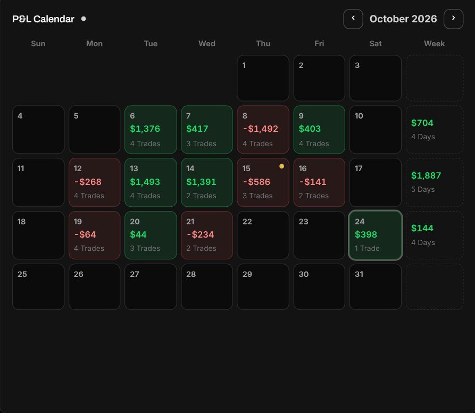Click the $1,887 weekly summary
475x413 pixels.
[435, 182]
